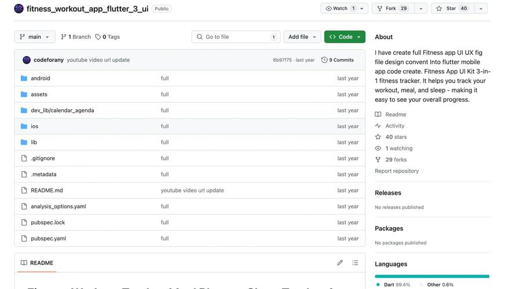Click the ios folder icon
The height and width of the screenshot is (289, 512).
click(24, 126)
